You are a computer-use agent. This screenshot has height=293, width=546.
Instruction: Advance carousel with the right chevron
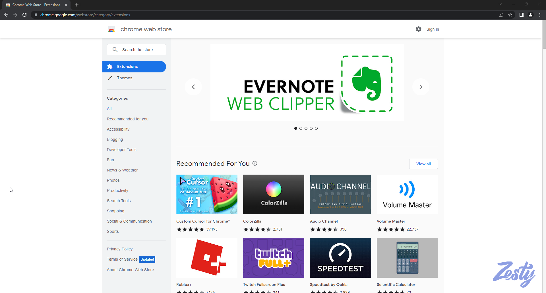click(x=421, y=87)
